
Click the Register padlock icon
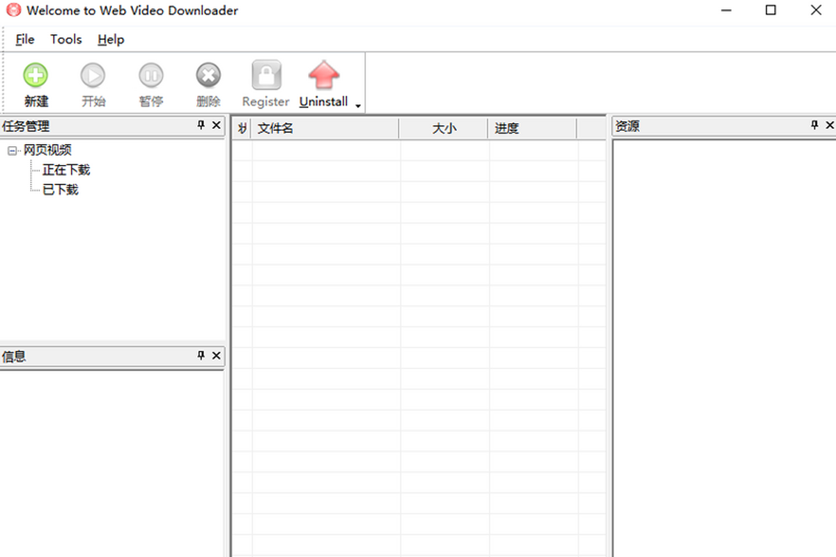tap(266, 74)
